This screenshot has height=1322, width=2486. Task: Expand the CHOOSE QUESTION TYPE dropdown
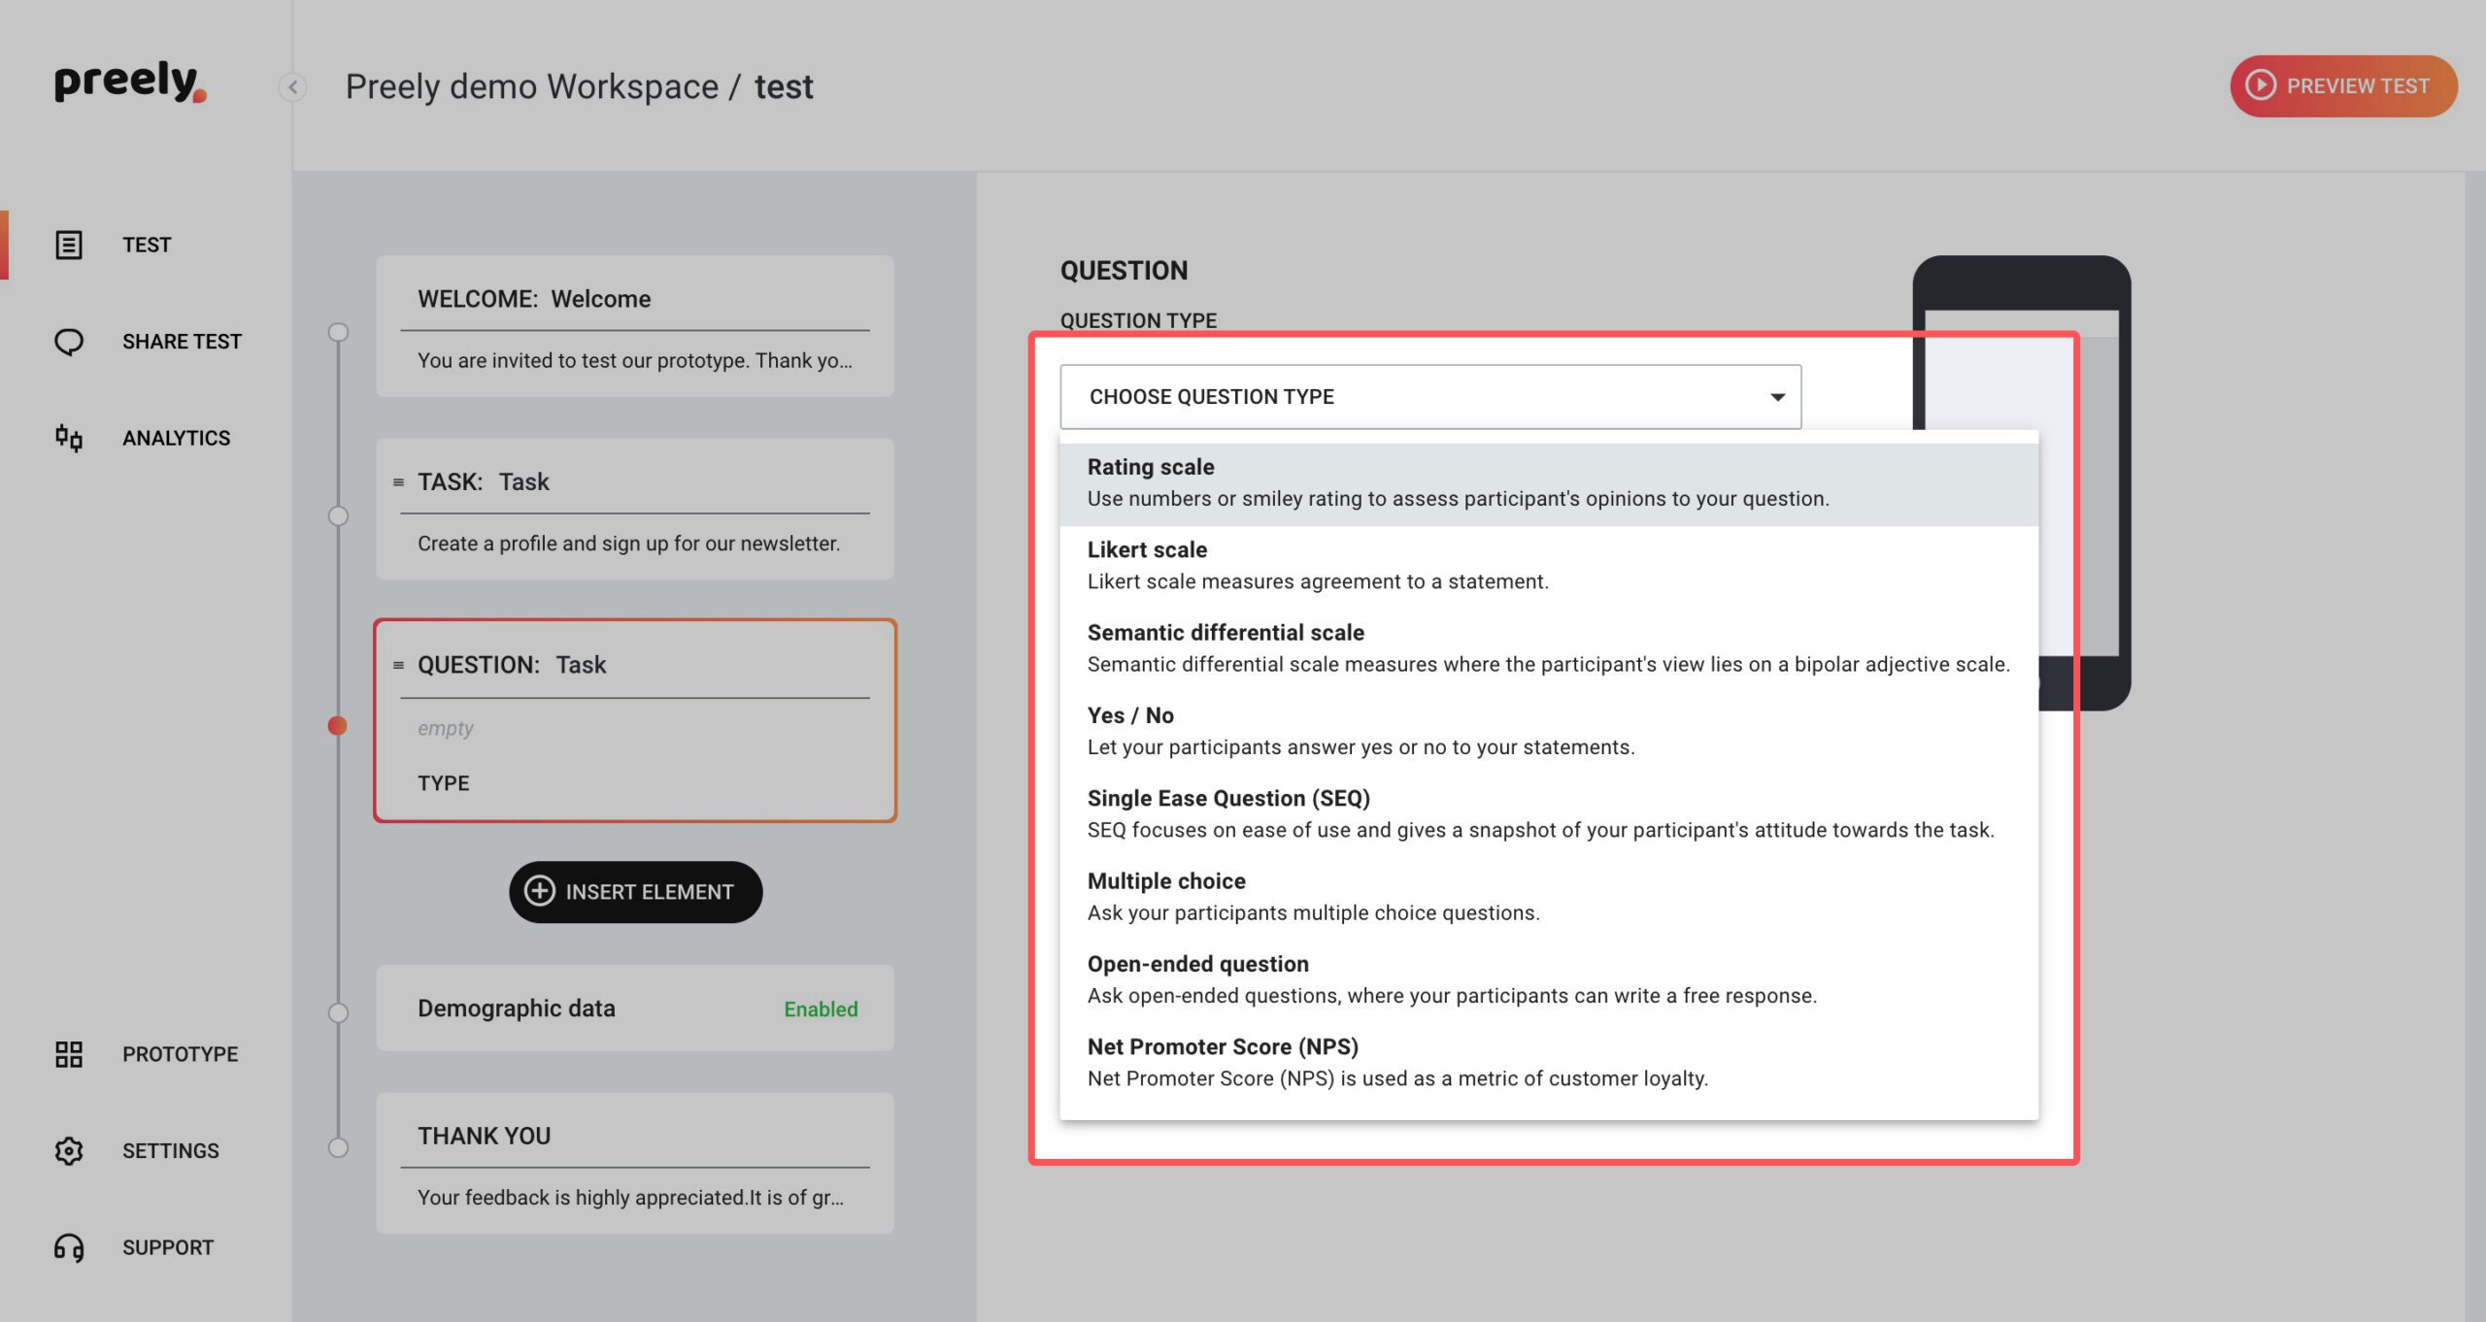[x=1430, y=395]
